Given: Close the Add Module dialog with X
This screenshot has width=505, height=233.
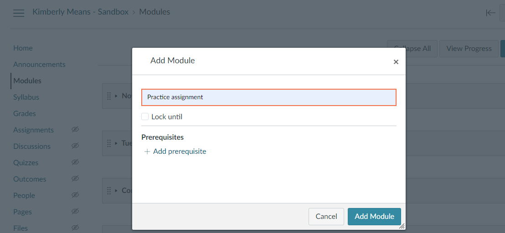Looking at the screenshot, I should click(x=396, y=62).
